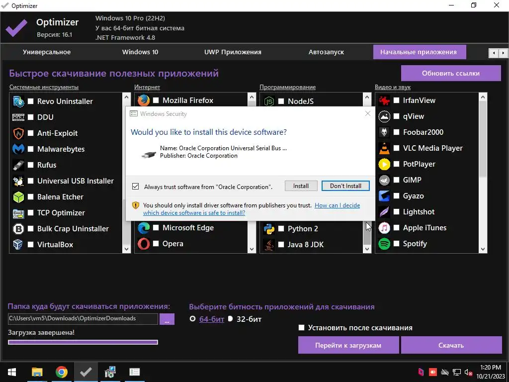The height and width of the screenshot is (382, 509).
Task: Open Google Chrome from the taskbar
Action: click(x=61, y=372)
